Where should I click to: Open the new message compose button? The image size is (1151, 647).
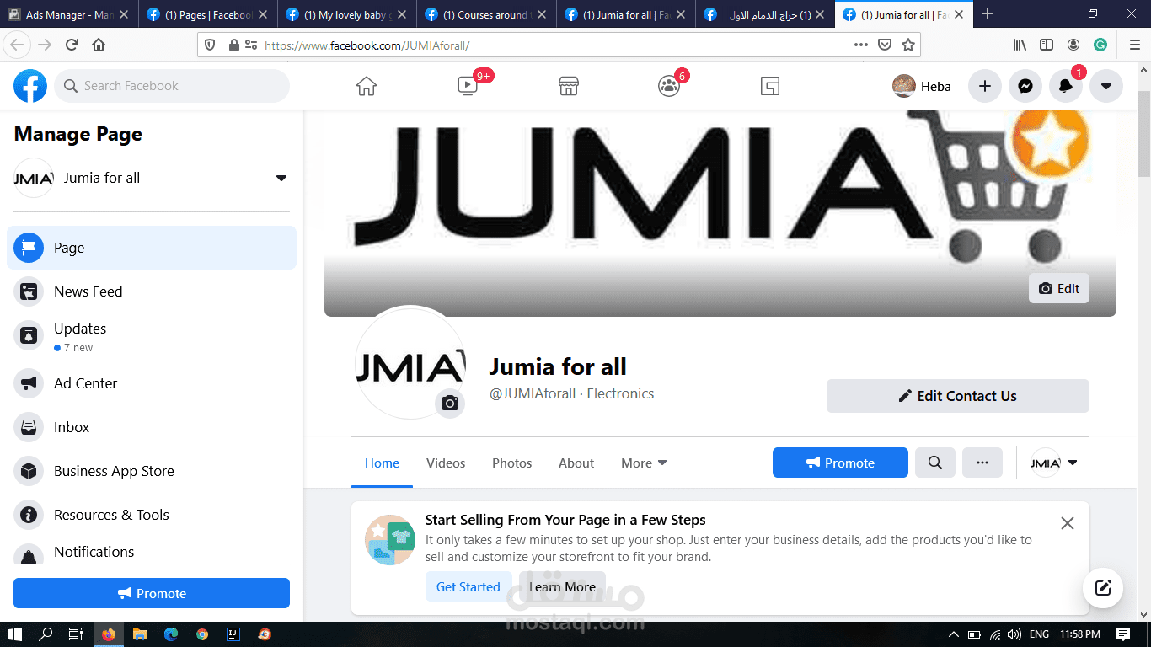(1103, 587)
